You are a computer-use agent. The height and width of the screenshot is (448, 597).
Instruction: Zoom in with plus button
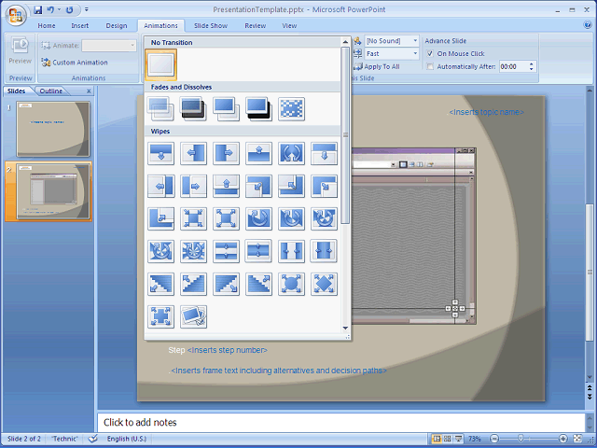tap(562, 439)
